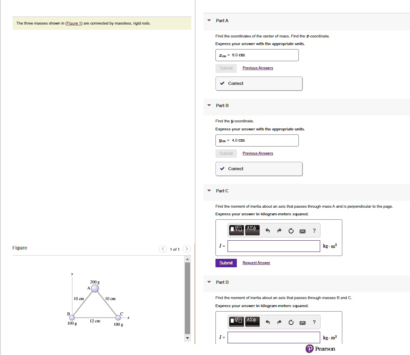Click inside the Part C answer input field
The width and height of the screenshot is (410, 355).
(273, 246)
